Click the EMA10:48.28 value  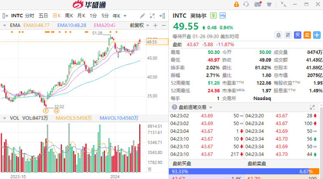(x=71, y=25)
